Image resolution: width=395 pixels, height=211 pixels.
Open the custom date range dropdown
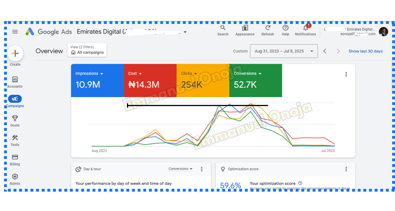(284, 51)
